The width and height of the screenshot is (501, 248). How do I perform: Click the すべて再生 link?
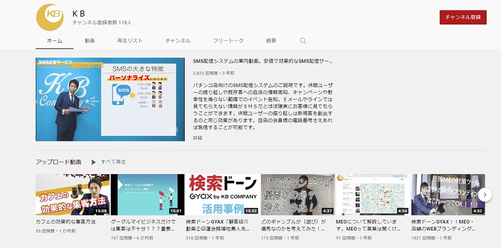(113, 162)
